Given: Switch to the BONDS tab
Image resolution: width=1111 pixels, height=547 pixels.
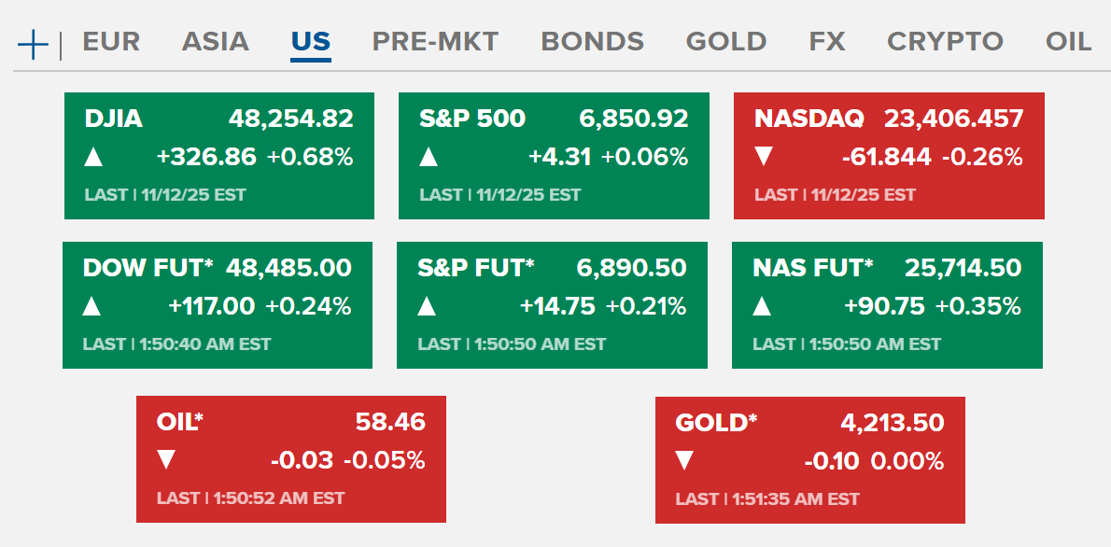Looking at the screenshot, I should 592,42.
